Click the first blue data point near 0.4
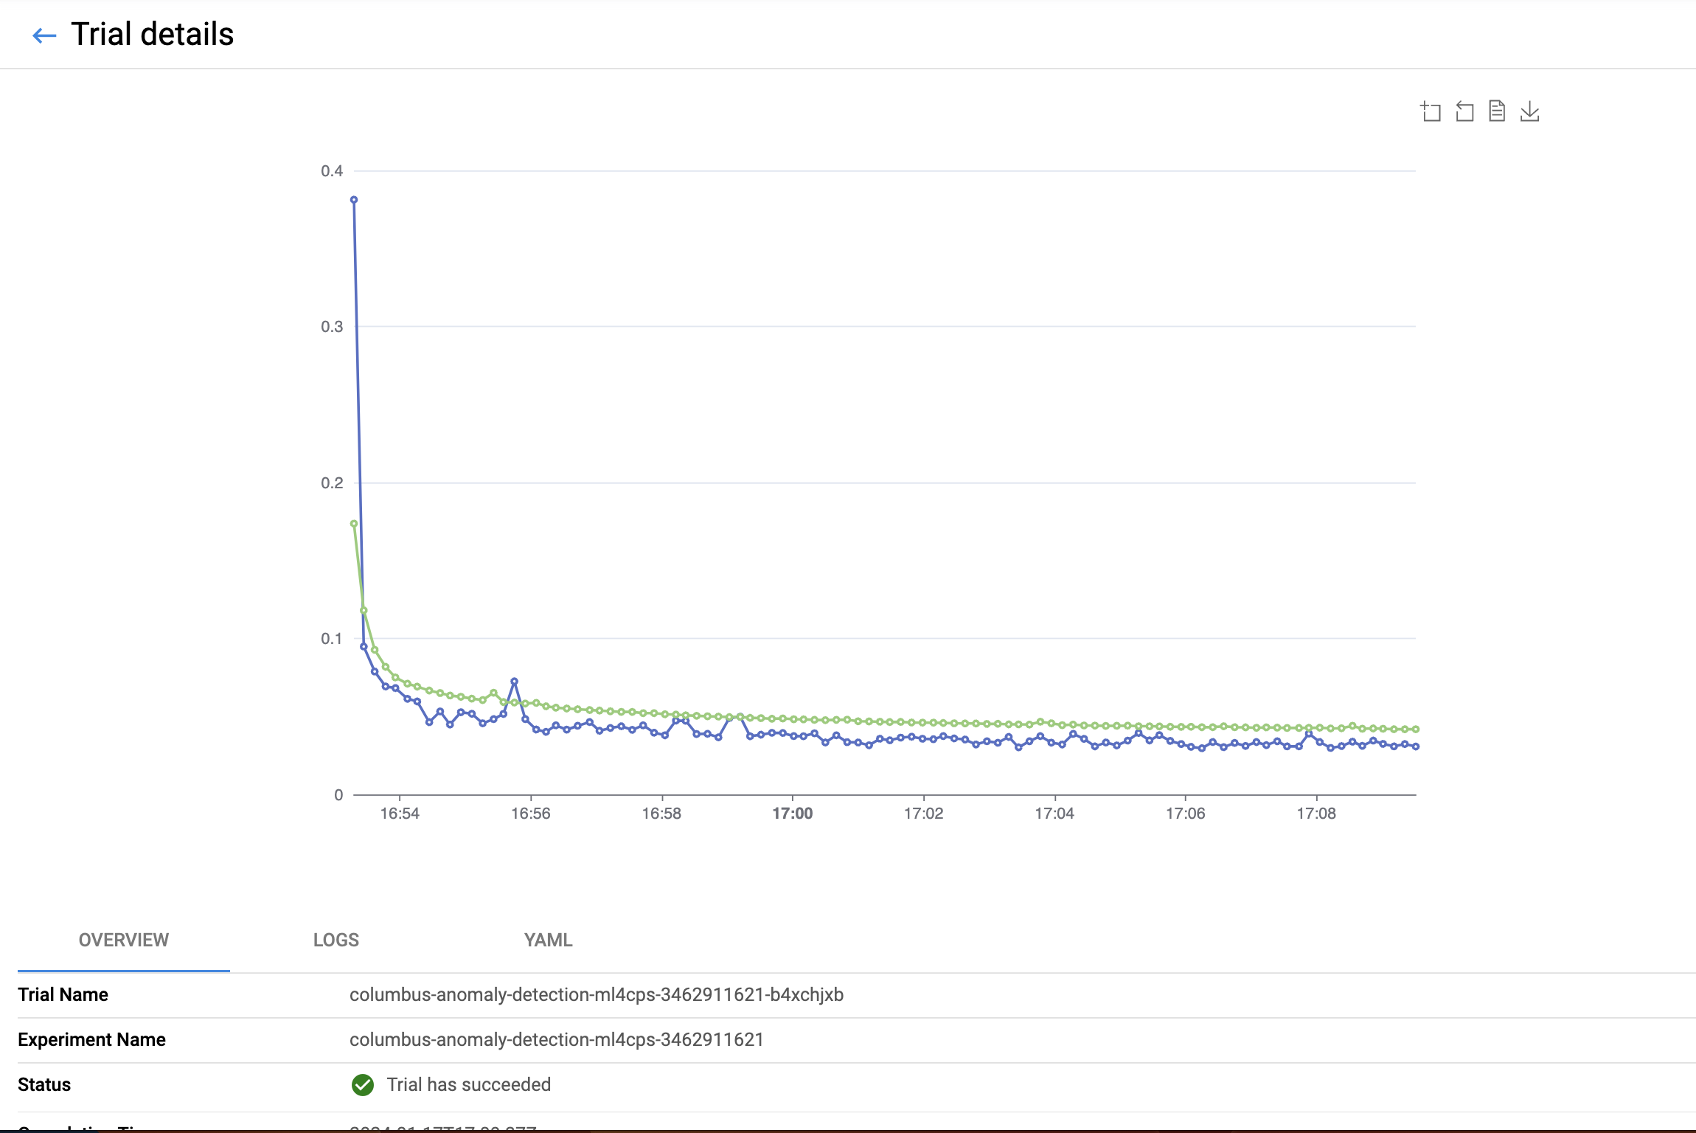This screenshot has height=1133, width=1696. pos(354,200)
